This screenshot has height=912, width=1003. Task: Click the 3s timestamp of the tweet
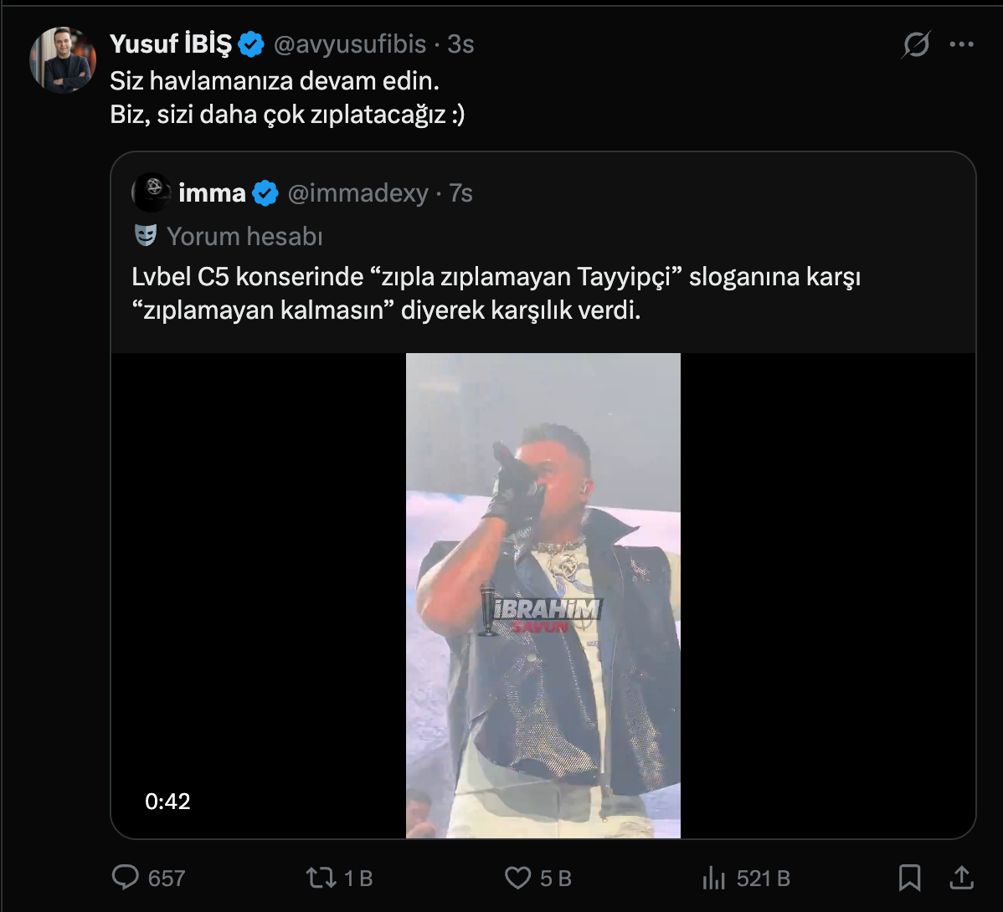tap(460, 44)
